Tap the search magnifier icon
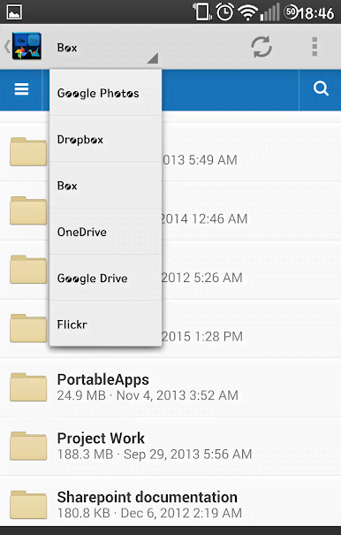This screenshot has height=535, width=341. tap(321, 88)
